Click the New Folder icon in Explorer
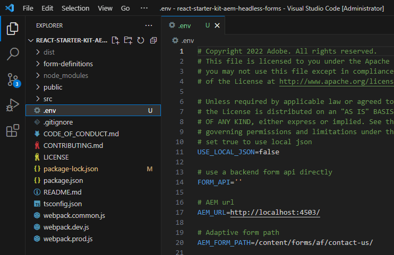Image resolution: width=394 pixels, height=255 pixels. [x=128, y=40]
